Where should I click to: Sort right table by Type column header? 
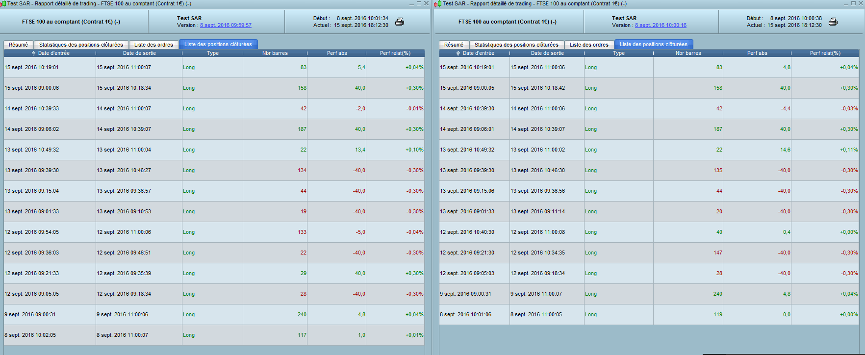pos(619,53)
